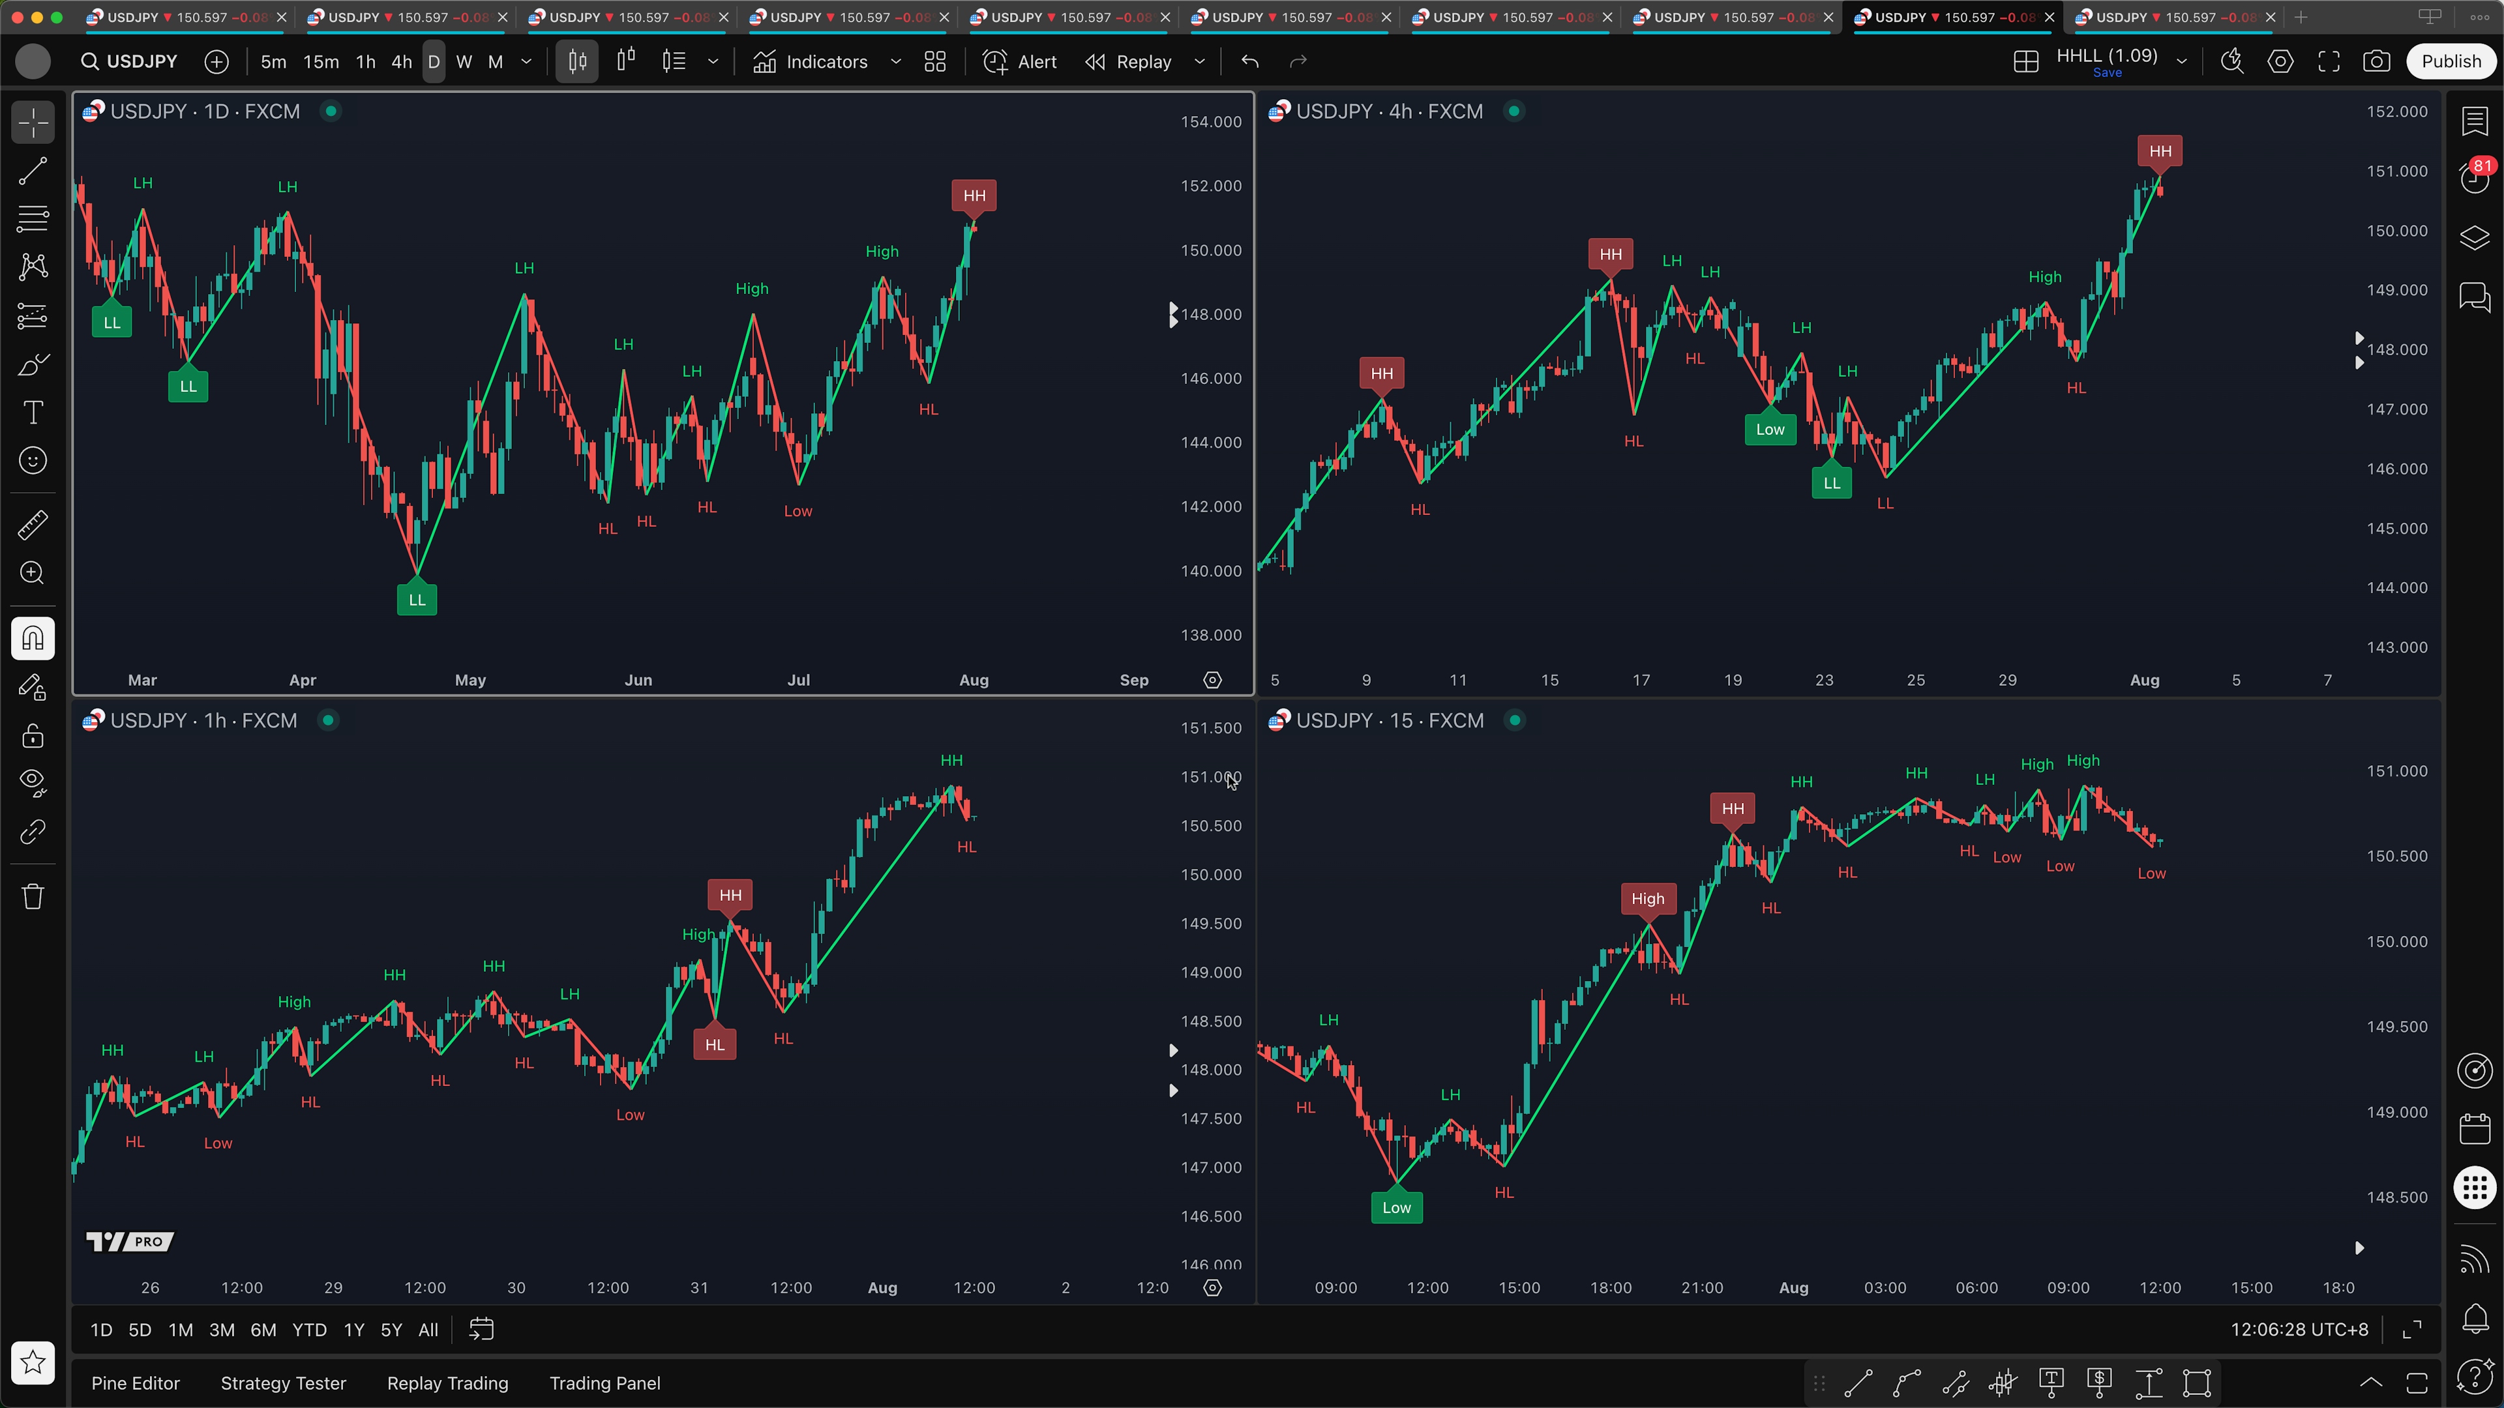Expand the chart style dropdown arrow
2504x1408 pixels.
(x=713, y=61)
